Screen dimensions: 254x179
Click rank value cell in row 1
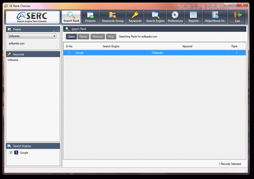[237, 52]
